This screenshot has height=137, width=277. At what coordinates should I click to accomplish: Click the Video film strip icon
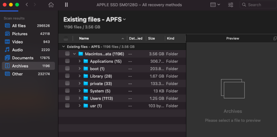click(7, 42)
